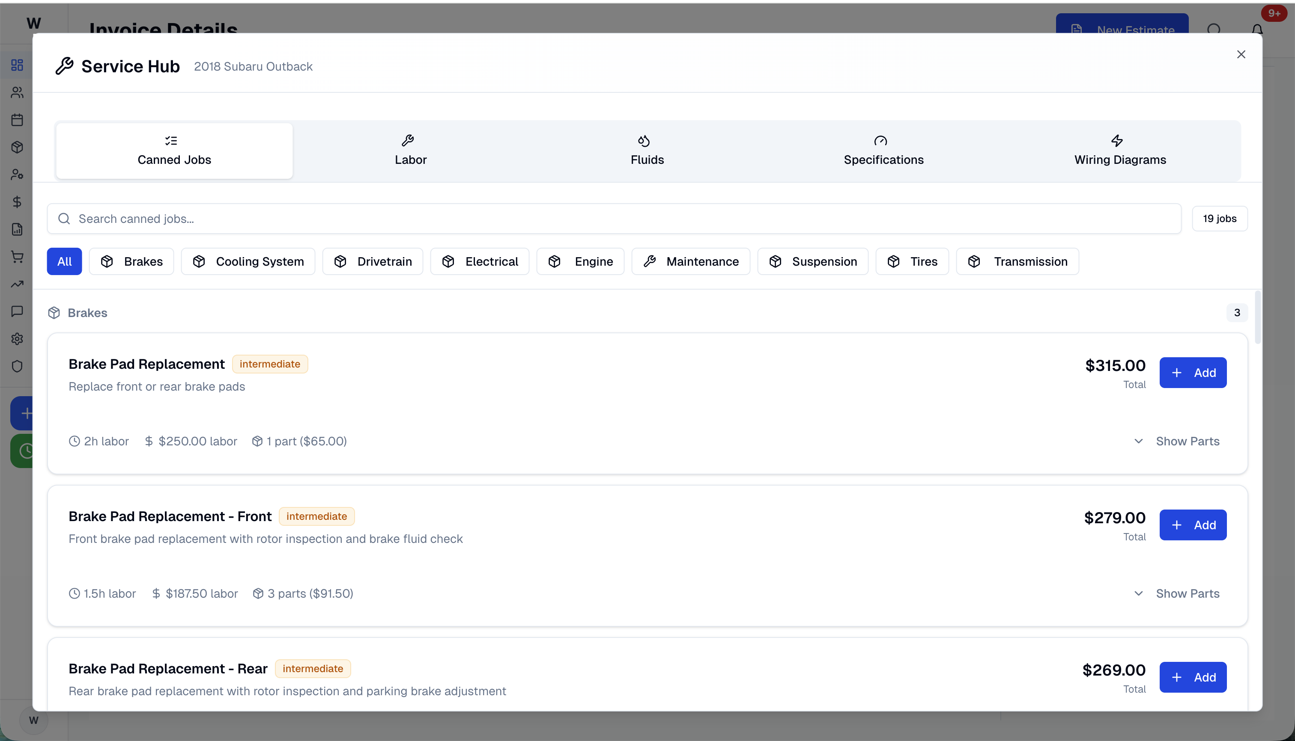Viewport: 1295px width, 741px height.
Task: Open trending chart icon in background sidebar
Action: pyautogui.click(x=17, y=284)
